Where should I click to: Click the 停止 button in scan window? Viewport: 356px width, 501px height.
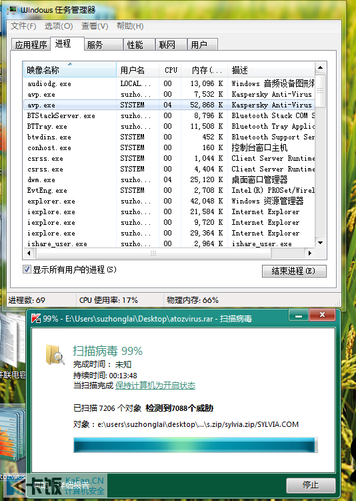click(x=311, y=485)
